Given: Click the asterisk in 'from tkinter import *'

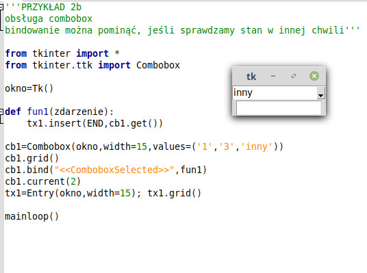Looking at the screenshot, I should click(117, 53).
